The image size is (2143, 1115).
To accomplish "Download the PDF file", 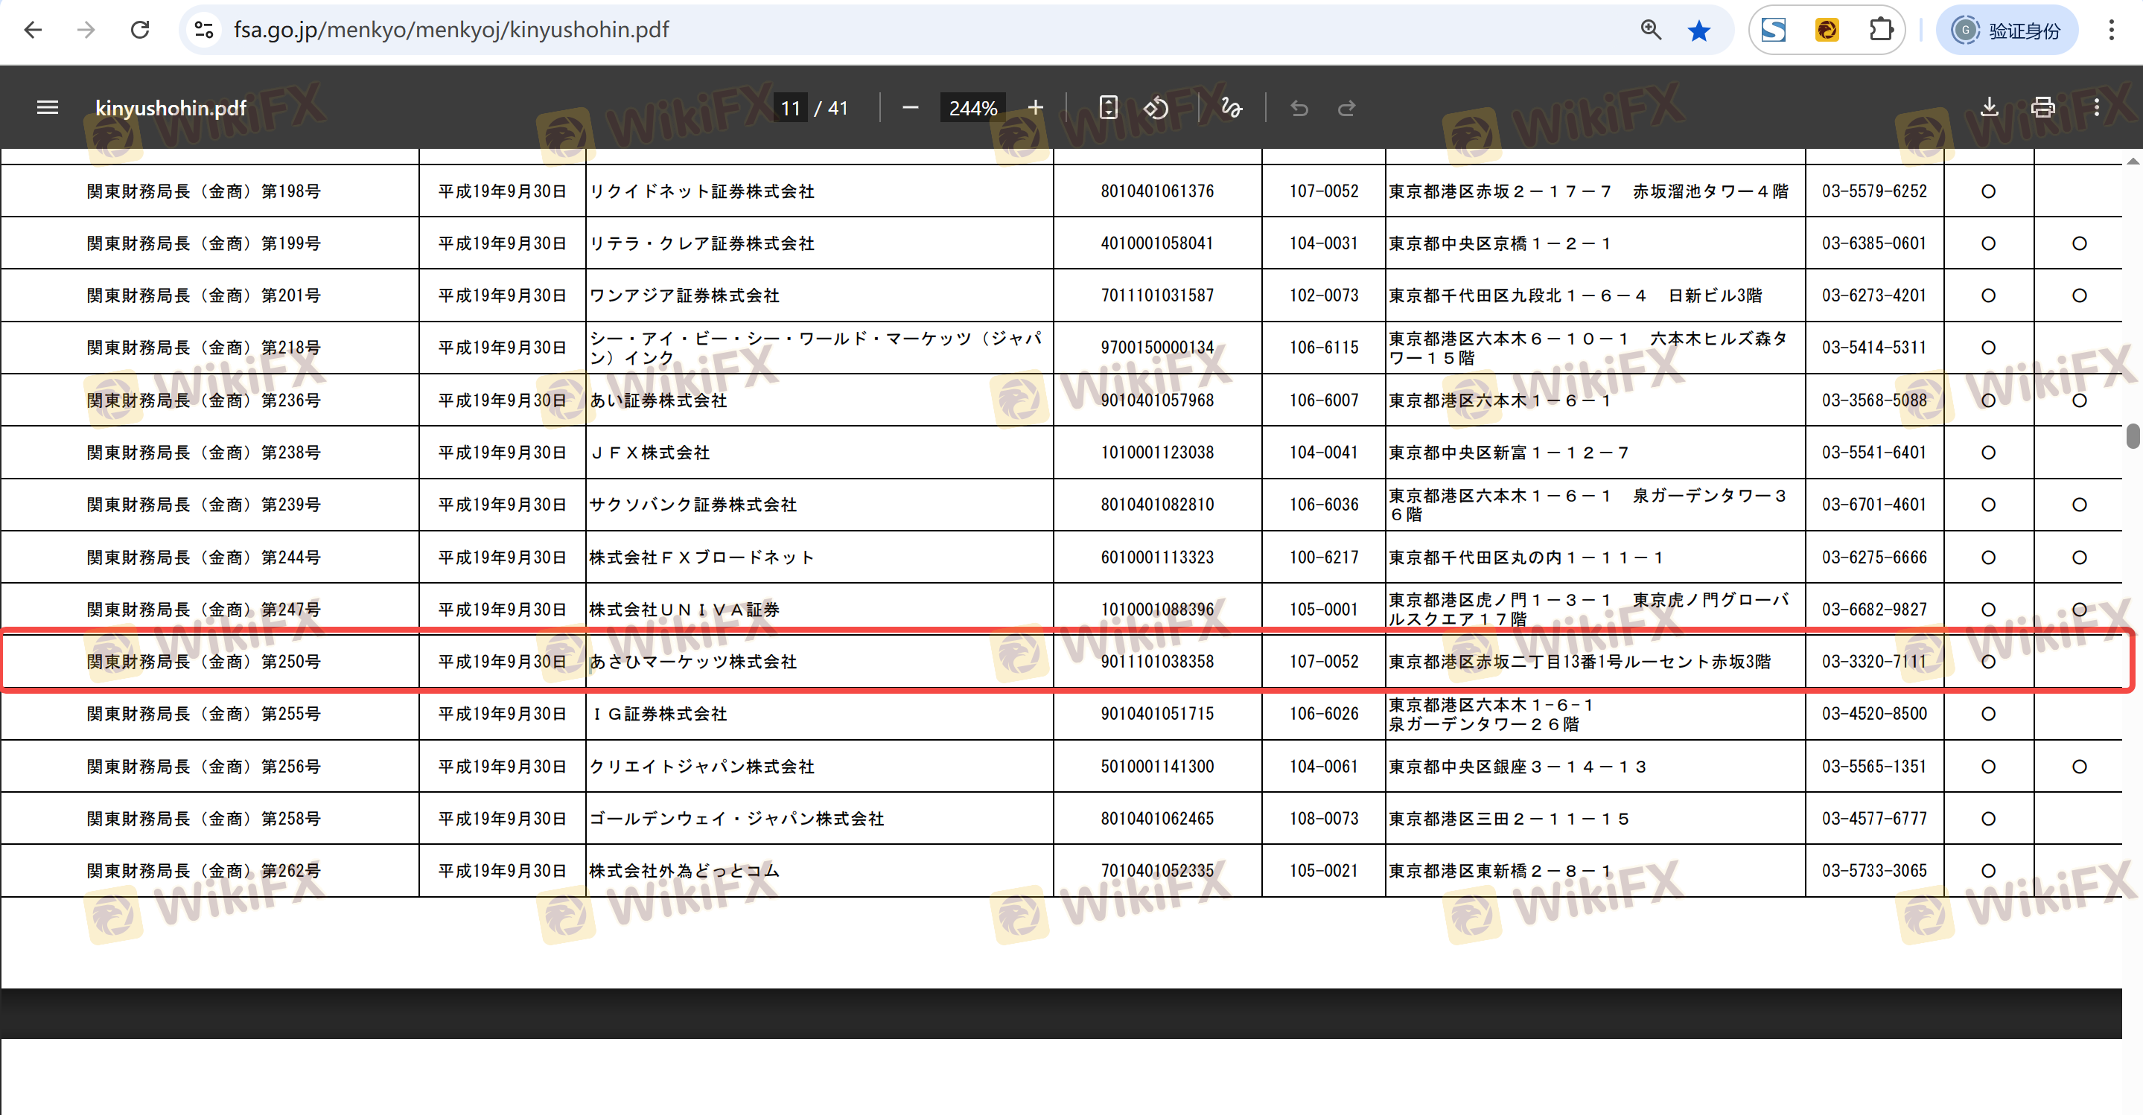I will point(1989,108).
